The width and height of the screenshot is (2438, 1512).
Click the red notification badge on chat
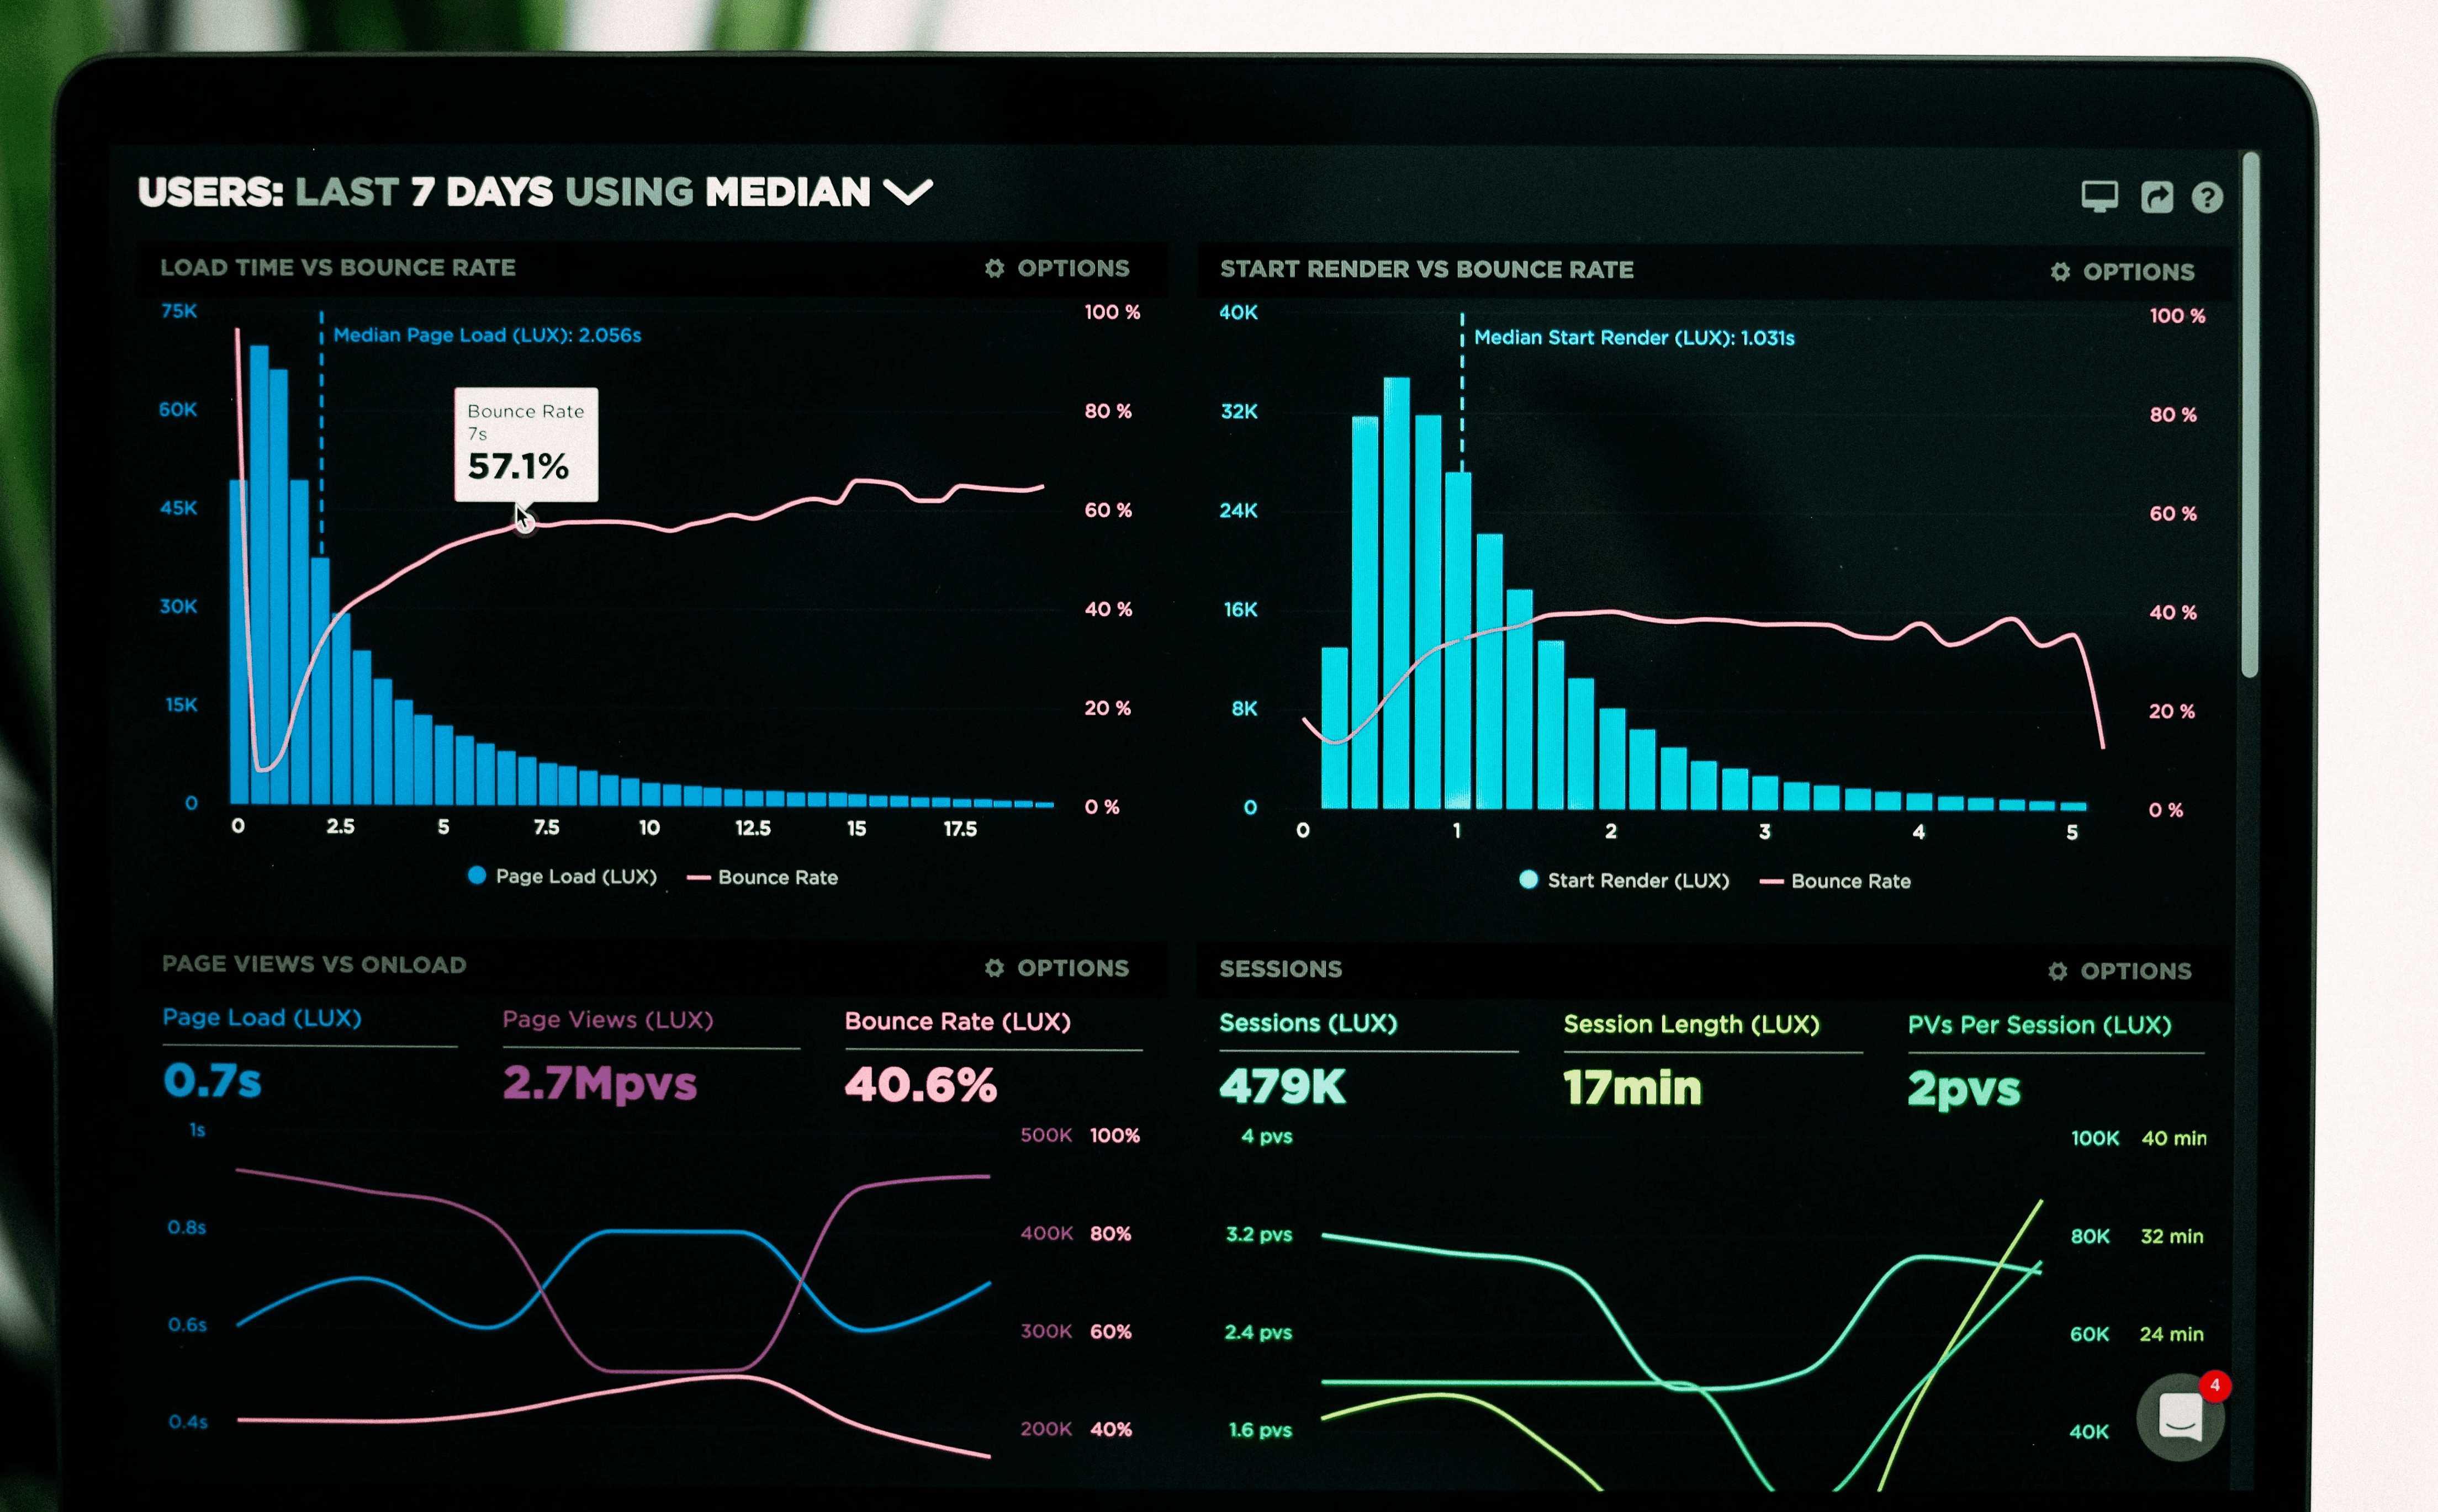point(2215,1385)
